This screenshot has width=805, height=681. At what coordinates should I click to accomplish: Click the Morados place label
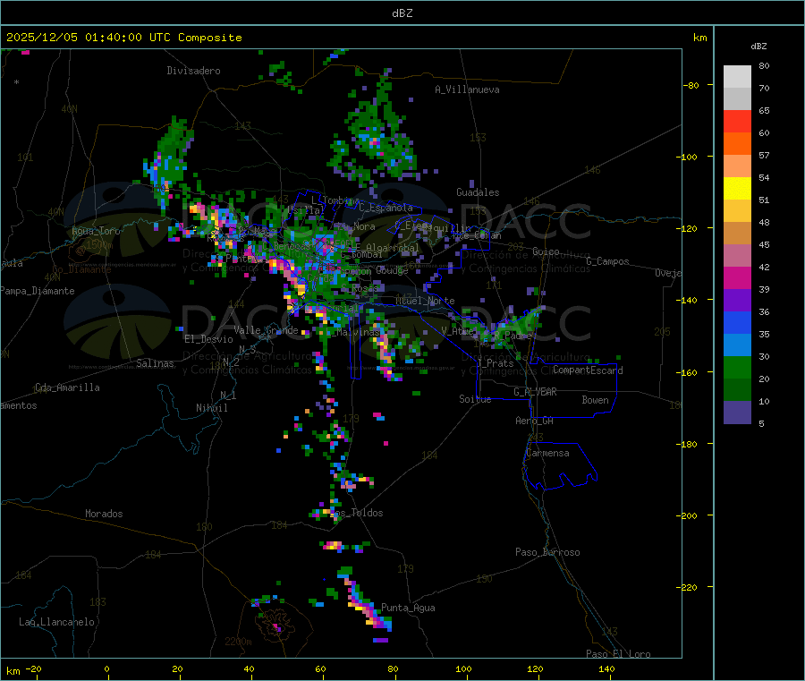pyautogui.click(x=104, y=514)
